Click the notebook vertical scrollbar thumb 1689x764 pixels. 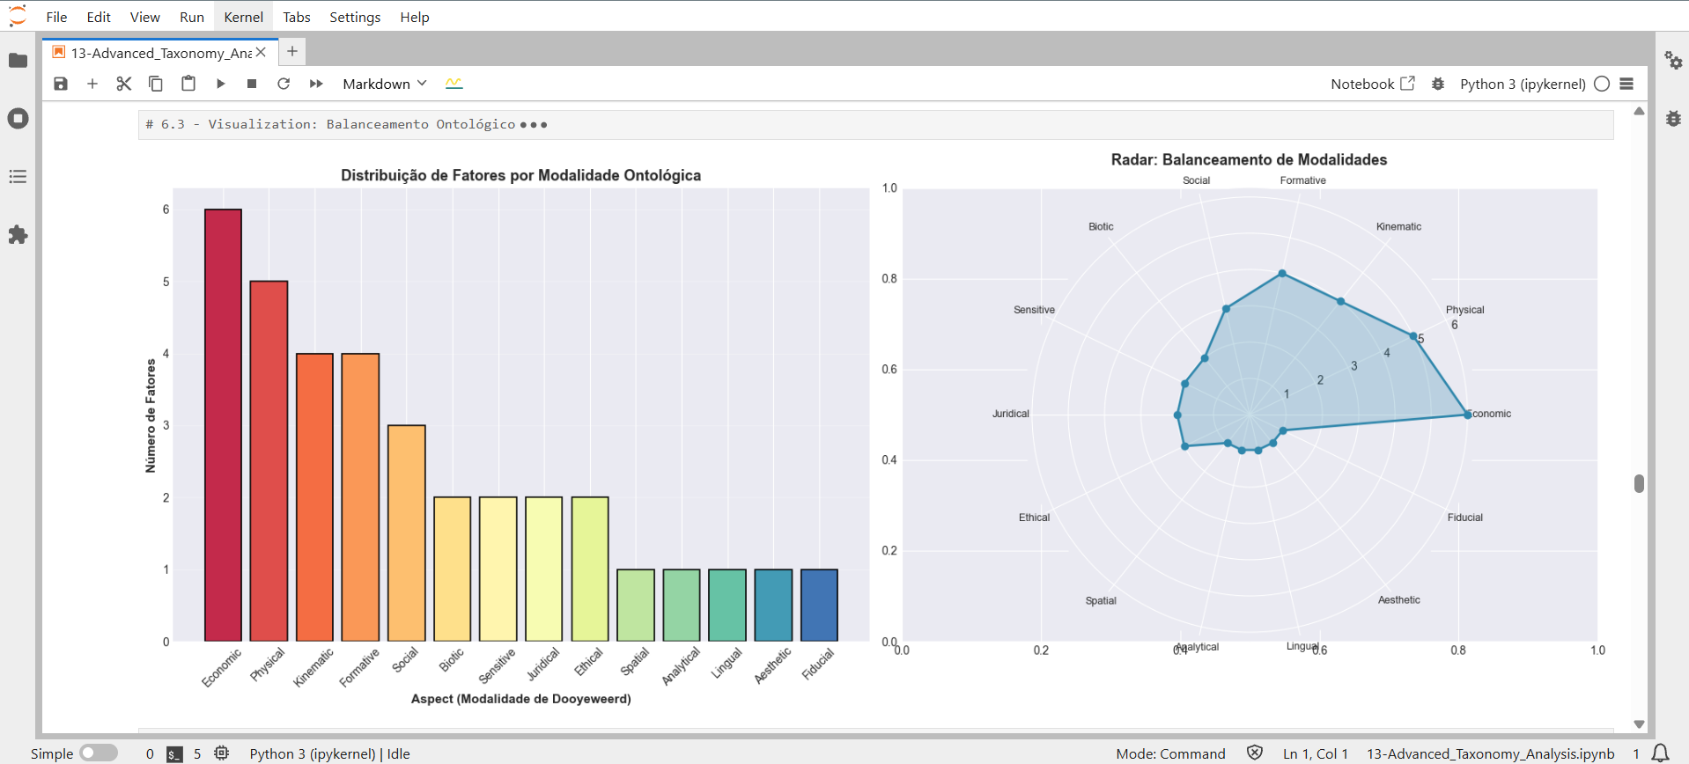tap(1639, 483)
